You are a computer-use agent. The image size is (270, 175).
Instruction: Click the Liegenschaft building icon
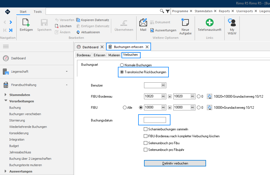coord(6,72)
